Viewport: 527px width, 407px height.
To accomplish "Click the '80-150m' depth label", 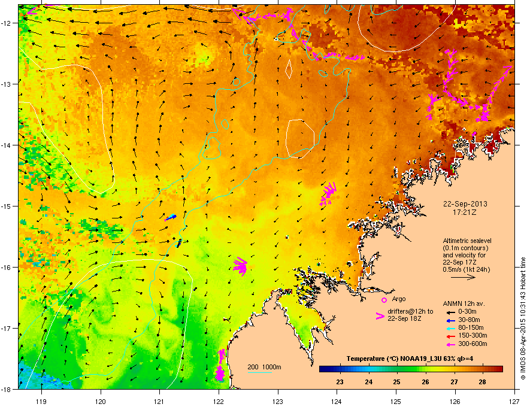I will tap(471, 328).
